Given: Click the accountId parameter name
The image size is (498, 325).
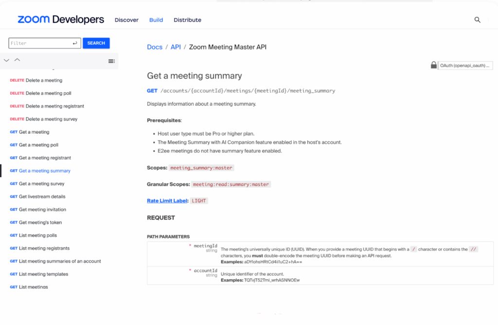Looking at the screenshot, I should tap(206, 271).
